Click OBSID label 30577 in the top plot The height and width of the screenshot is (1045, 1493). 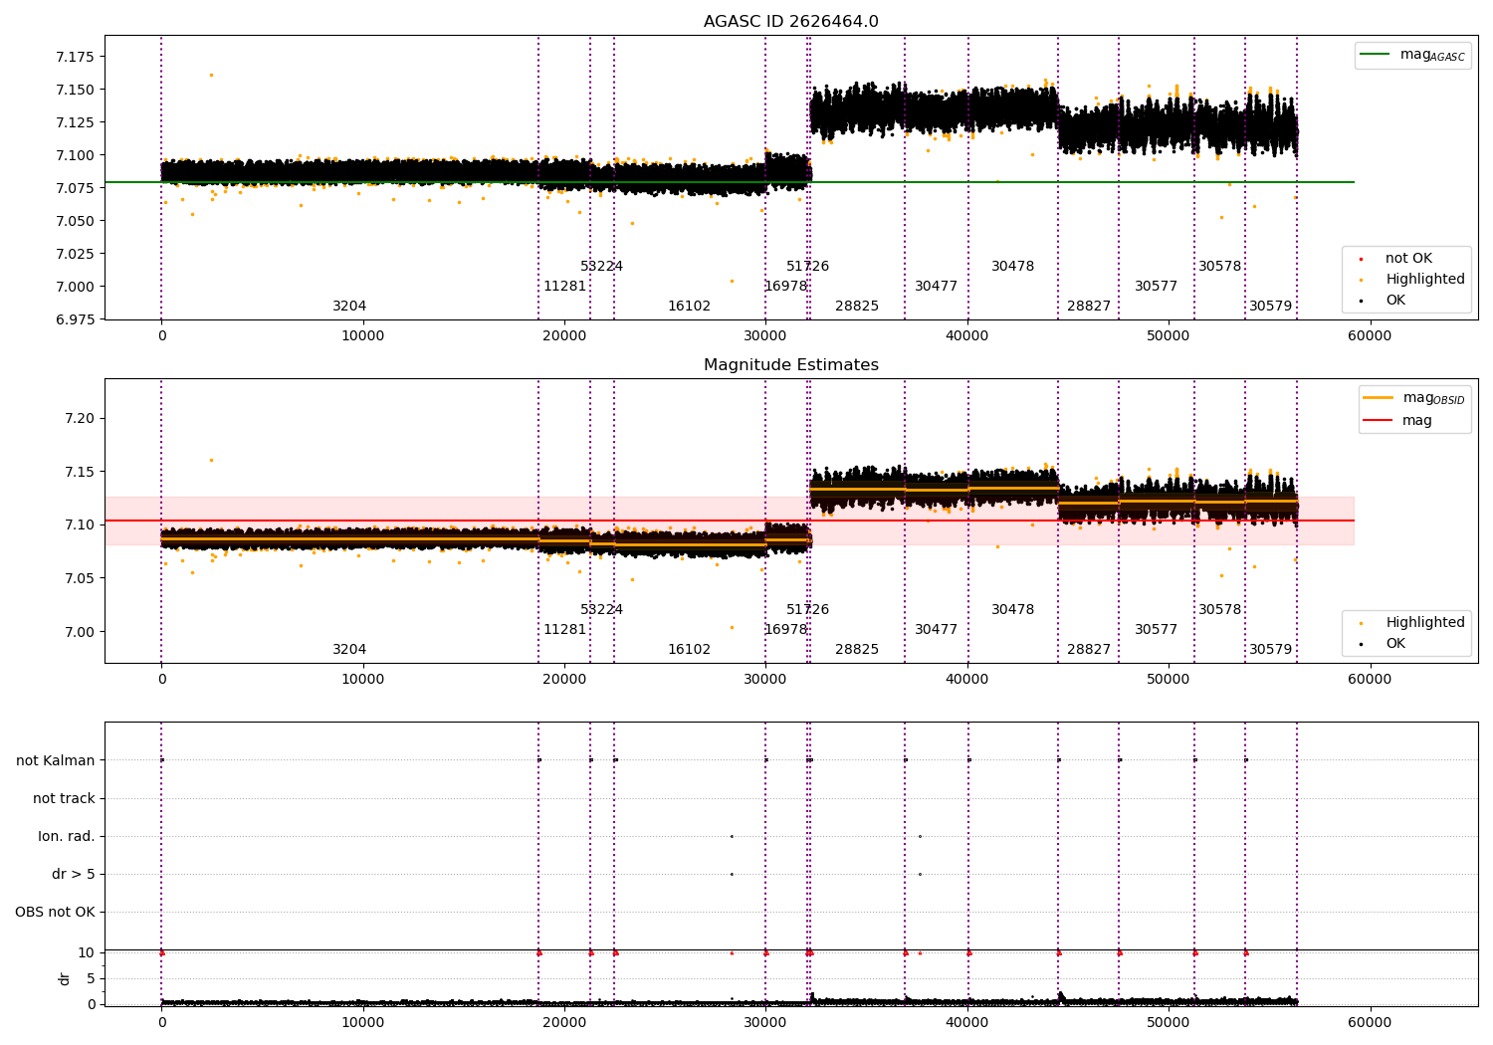pos(1156,287)
